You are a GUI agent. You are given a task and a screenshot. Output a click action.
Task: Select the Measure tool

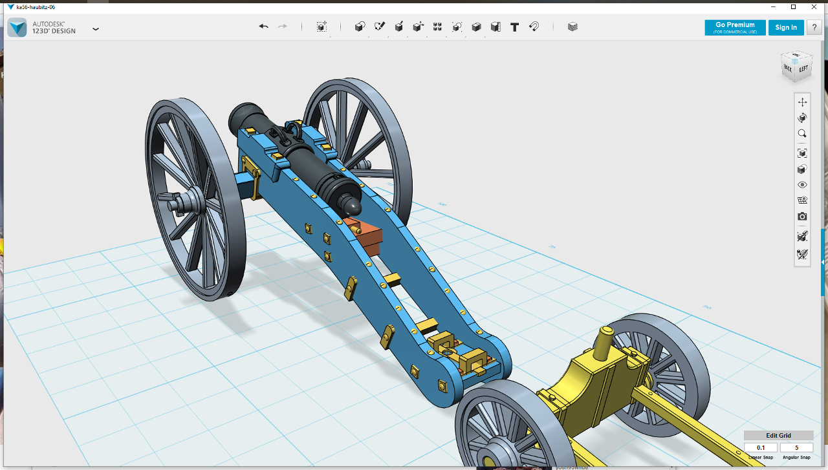496,27
